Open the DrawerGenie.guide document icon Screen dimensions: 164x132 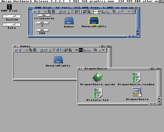click(97, 77)
